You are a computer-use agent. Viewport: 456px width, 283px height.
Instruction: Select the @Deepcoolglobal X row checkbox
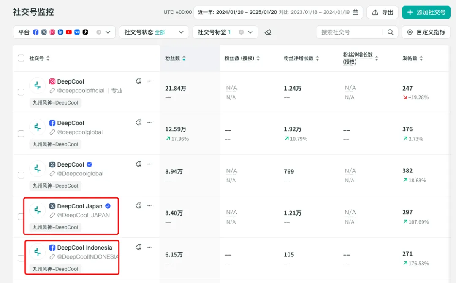[21, 175]
